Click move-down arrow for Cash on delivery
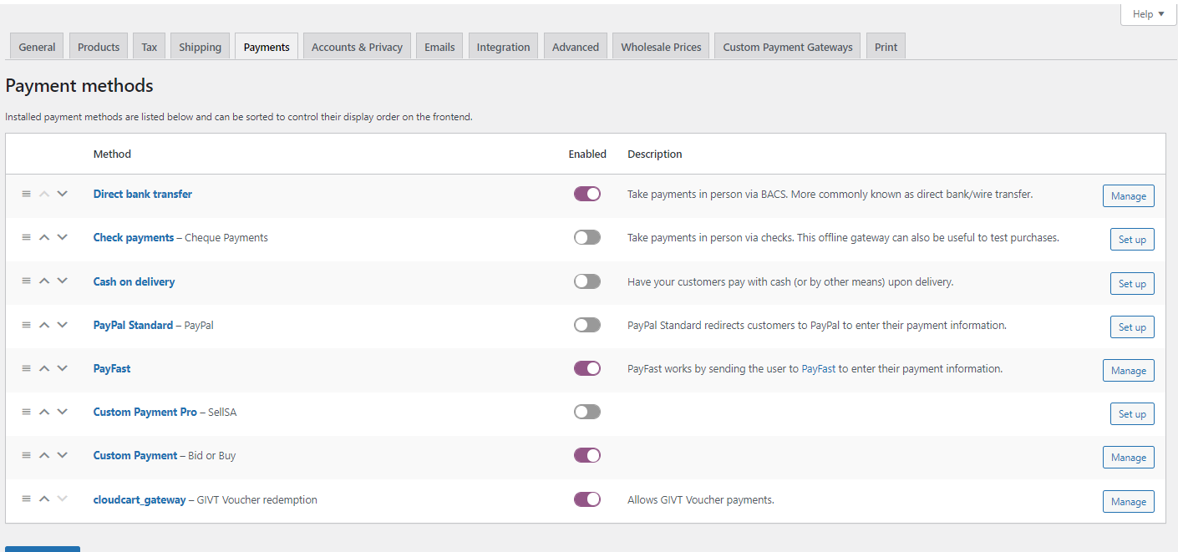1178x552 pixels. point(62,281)
